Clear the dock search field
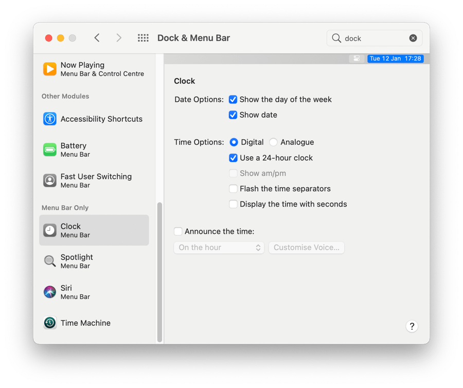Viewport: 463px width, 388px height. pyautogui.click(x=413, y=38)
